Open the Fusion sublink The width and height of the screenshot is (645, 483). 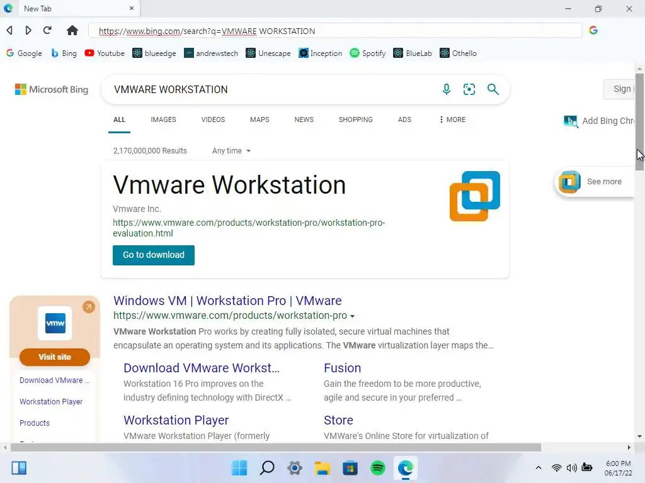(342, 368)
